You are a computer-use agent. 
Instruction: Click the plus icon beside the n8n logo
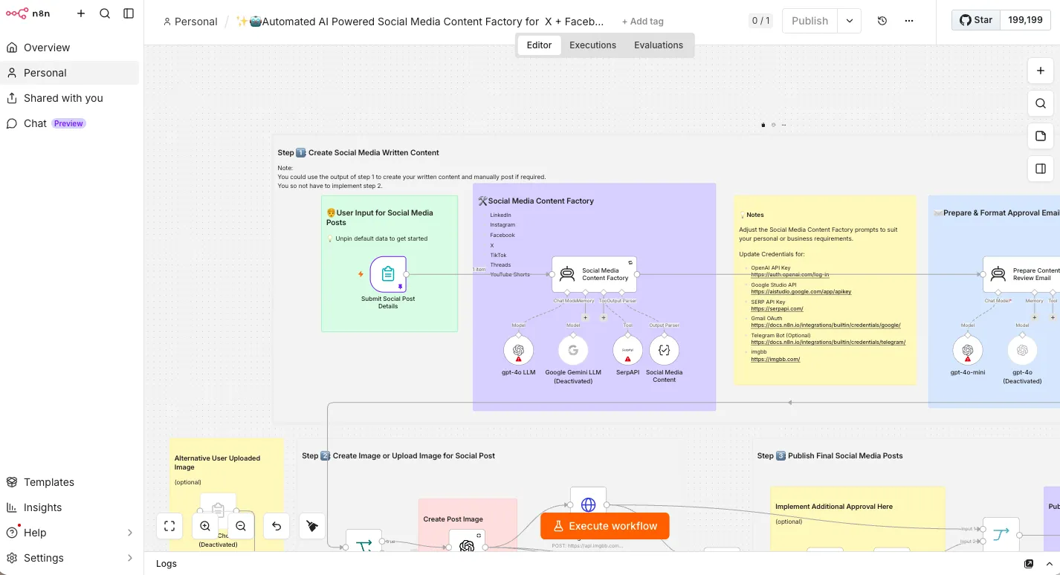[x=81, y=13]
